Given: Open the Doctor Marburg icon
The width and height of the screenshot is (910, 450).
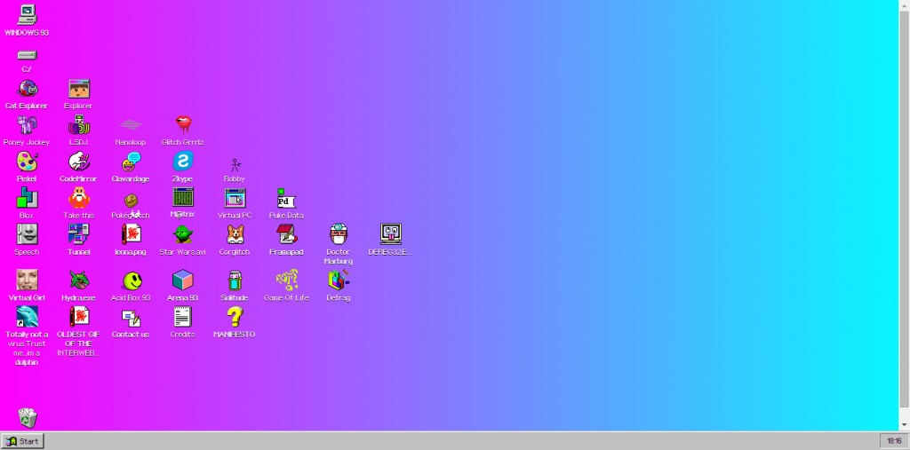Looking at the screenshot, I should pyautogui.click(x=339, y=234).
